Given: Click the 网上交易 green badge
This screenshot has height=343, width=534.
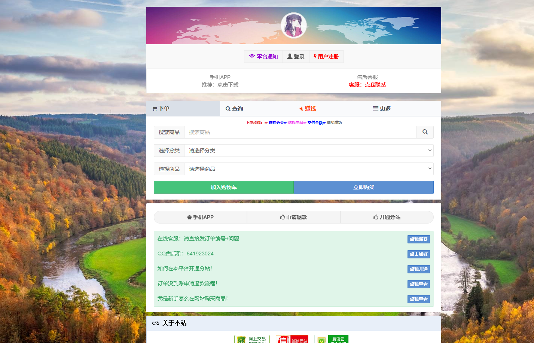Looking at the screenshot, I should point(252,339).
